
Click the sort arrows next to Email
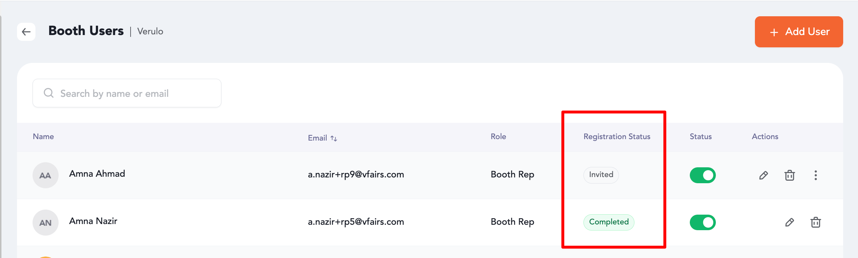pos(334,138)
